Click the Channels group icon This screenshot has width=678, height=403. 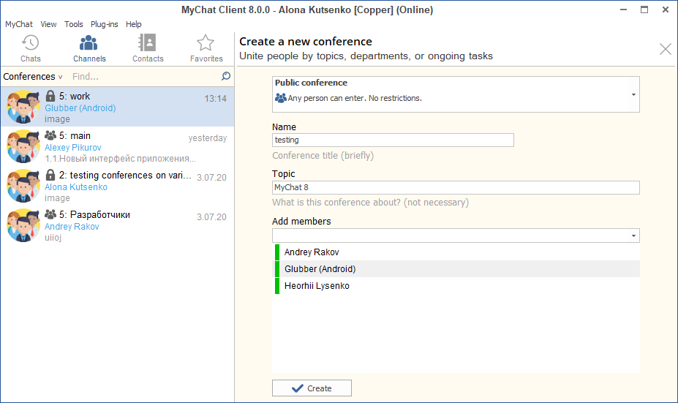(88, 43)
